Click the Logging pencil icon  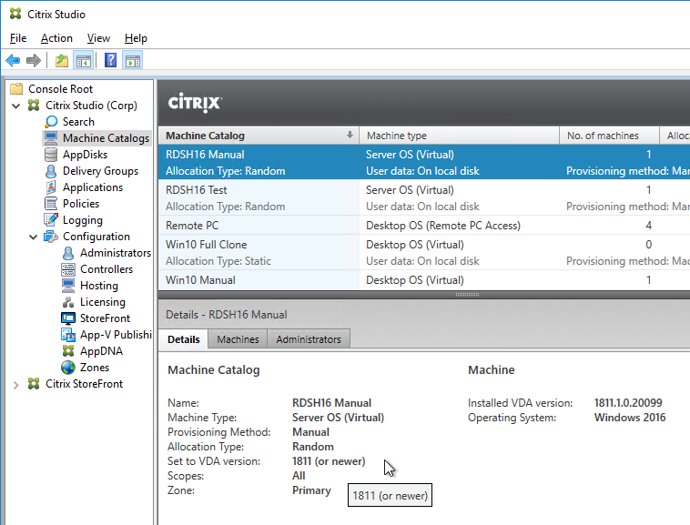pos(51,219)
